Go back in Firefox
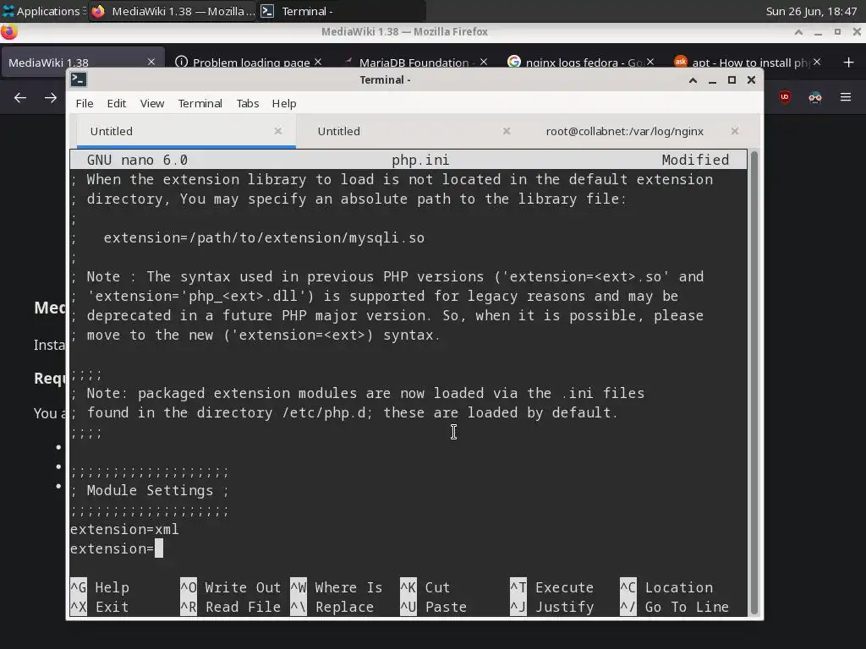Viewport: 866px width, 649px height. [x=20, y=98]
